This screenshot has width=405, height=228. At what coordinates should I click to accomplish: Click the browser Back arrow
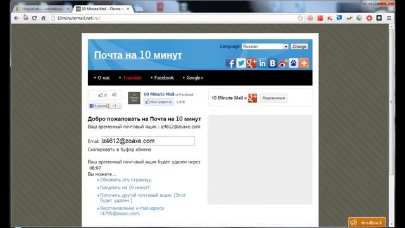(x=16, y=18)
